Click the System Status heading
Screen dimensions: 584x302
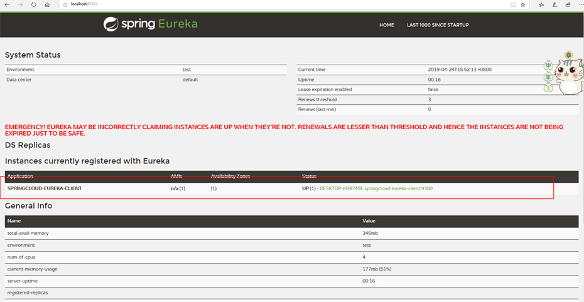[x=33, y=55]
